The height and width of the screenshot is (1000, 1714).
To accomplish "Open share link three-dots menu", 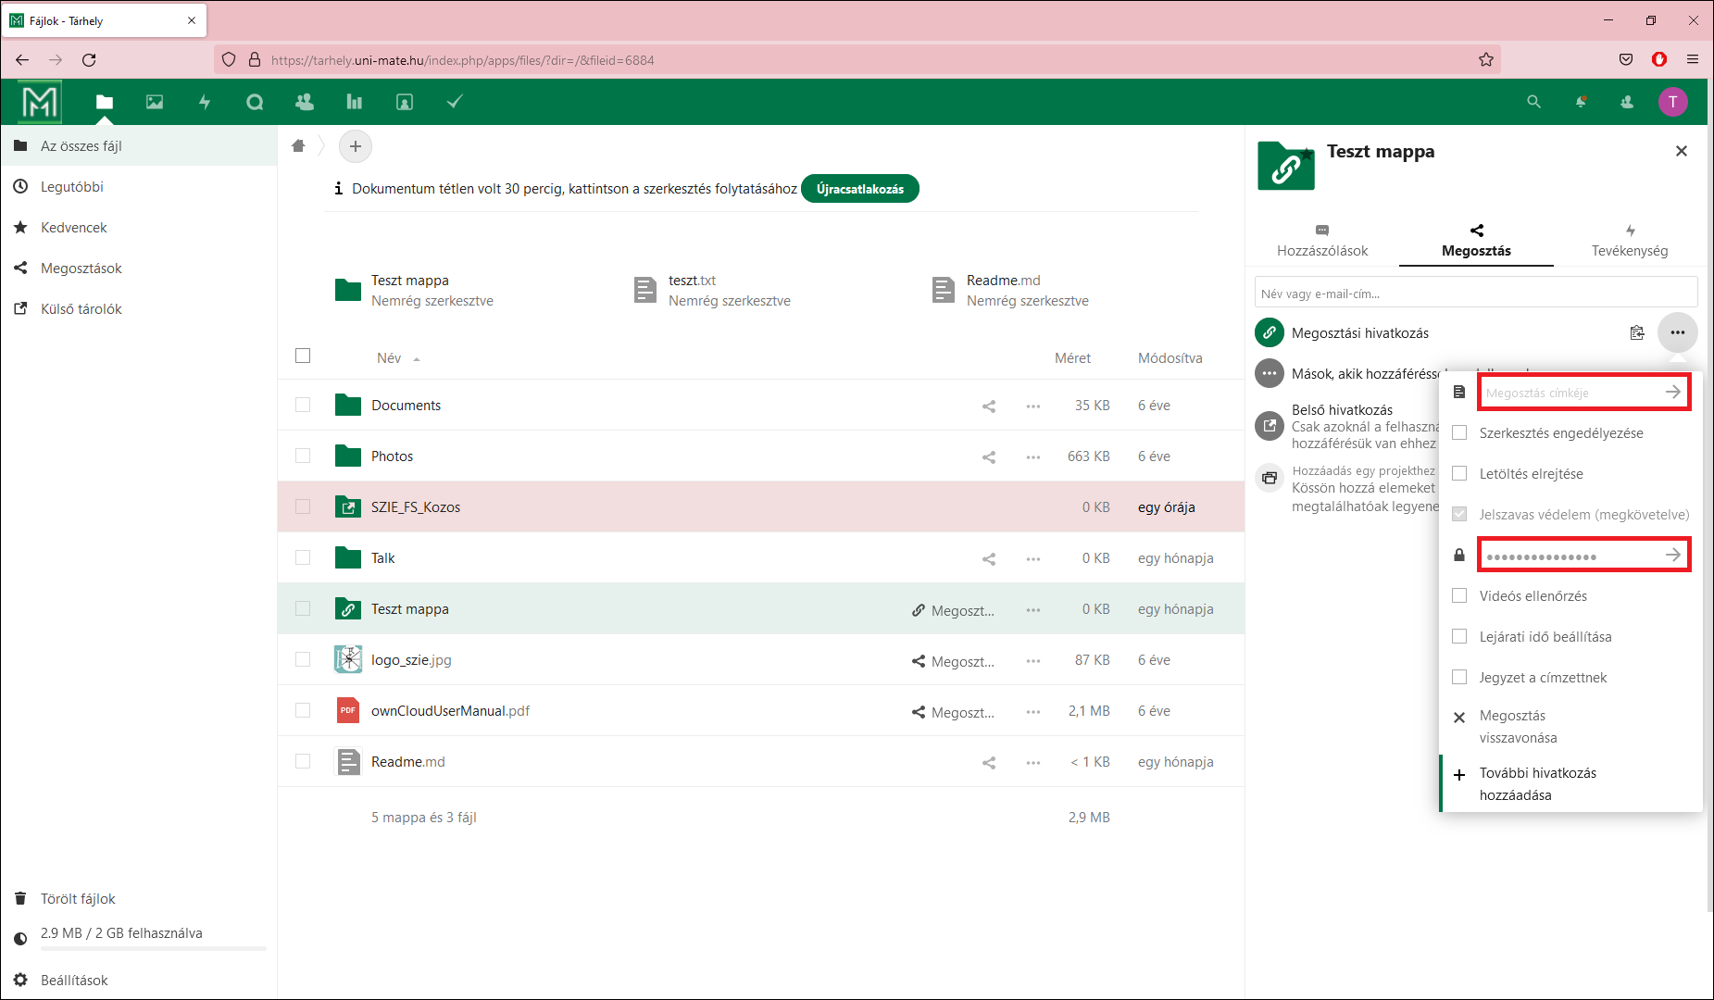I will [x=1678, y=332].
